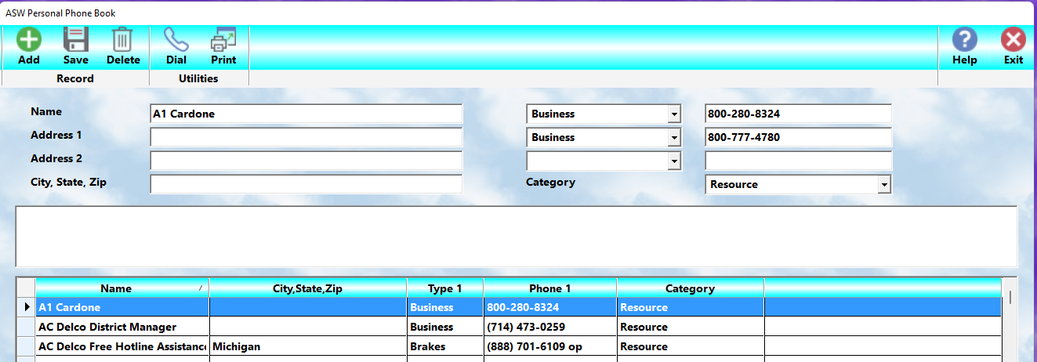
Task: Click phone cell (714) 473-0259
Action: (550, 327)
